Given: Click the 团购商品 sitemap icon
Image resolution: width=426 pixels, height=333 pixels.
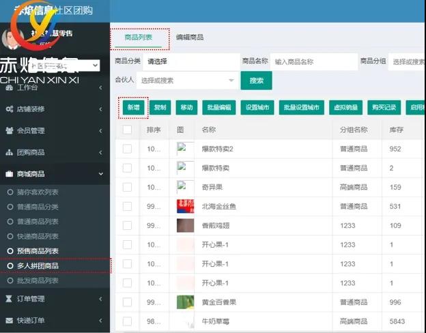Looking at the screenshot, I should 10,152.
